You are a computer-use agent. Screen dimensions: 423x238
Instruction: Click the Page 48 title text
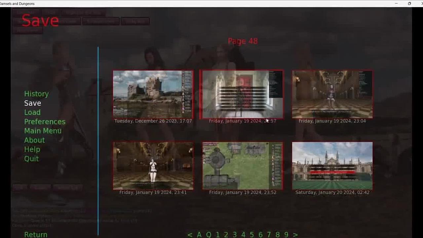point(243,41)
